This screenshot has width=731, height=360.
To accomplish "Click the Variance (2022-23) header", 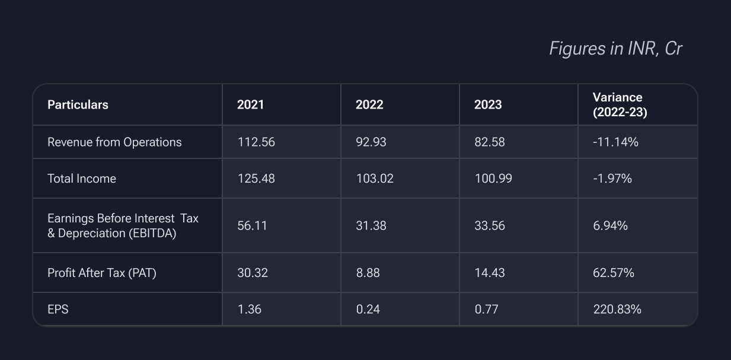I will tap(620, 105).
